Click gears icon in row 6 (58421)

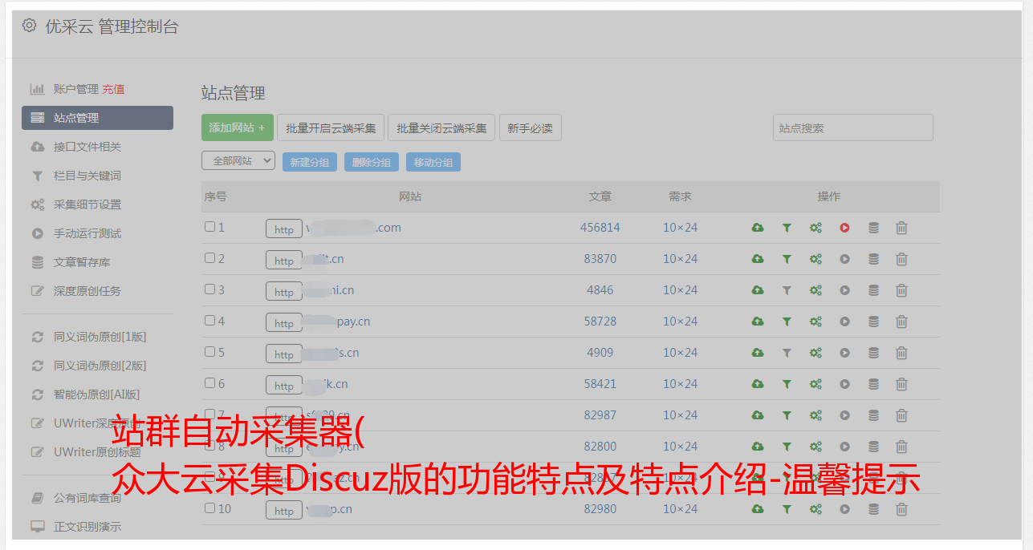point(815,384)
